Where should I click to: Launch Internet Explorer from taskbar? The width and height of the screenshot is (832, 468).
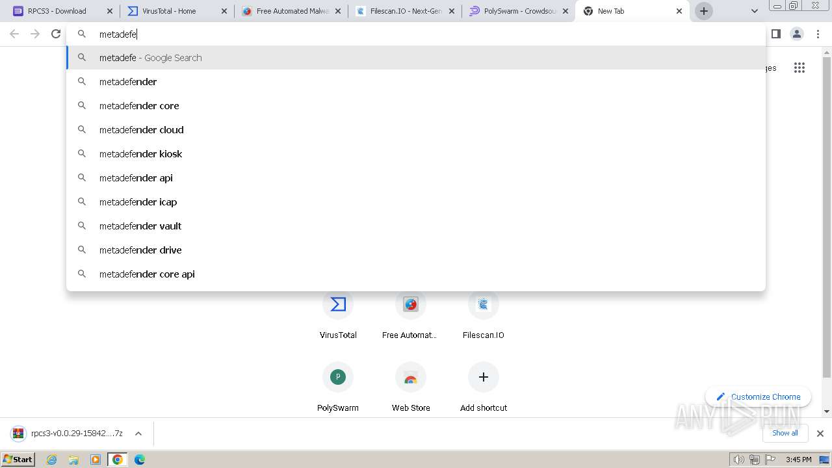(x=52, y=460)
